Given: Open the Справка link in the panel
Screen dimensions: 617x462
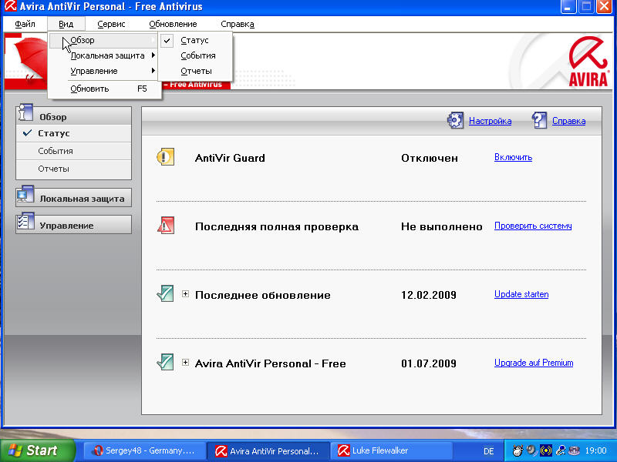Looking at the screenshot, I should coord(568,121).
